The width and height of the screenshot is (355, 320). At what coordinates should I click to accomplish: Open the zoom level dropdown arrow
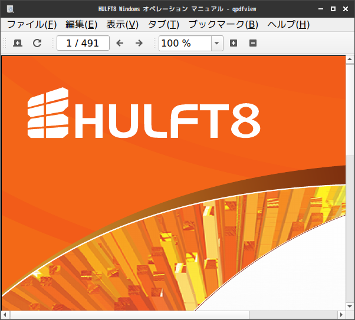(x=217, y=43)
